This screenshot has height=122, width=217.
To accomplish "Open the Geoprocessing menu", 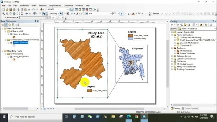I will [55, 5].
